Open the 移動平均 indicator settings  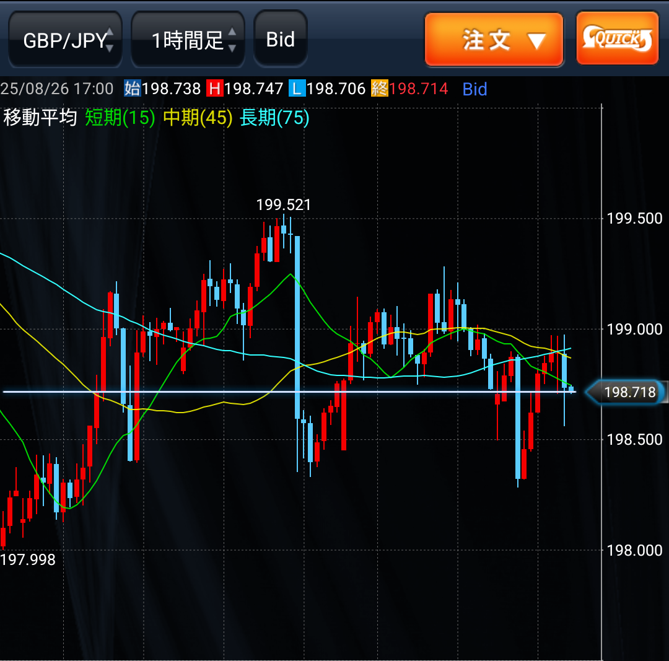point(40,118)
